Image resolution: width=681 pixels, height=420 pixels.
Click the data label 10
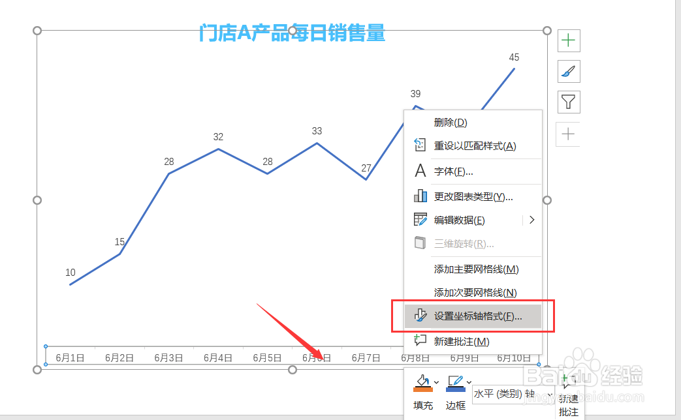click(71, 273)
